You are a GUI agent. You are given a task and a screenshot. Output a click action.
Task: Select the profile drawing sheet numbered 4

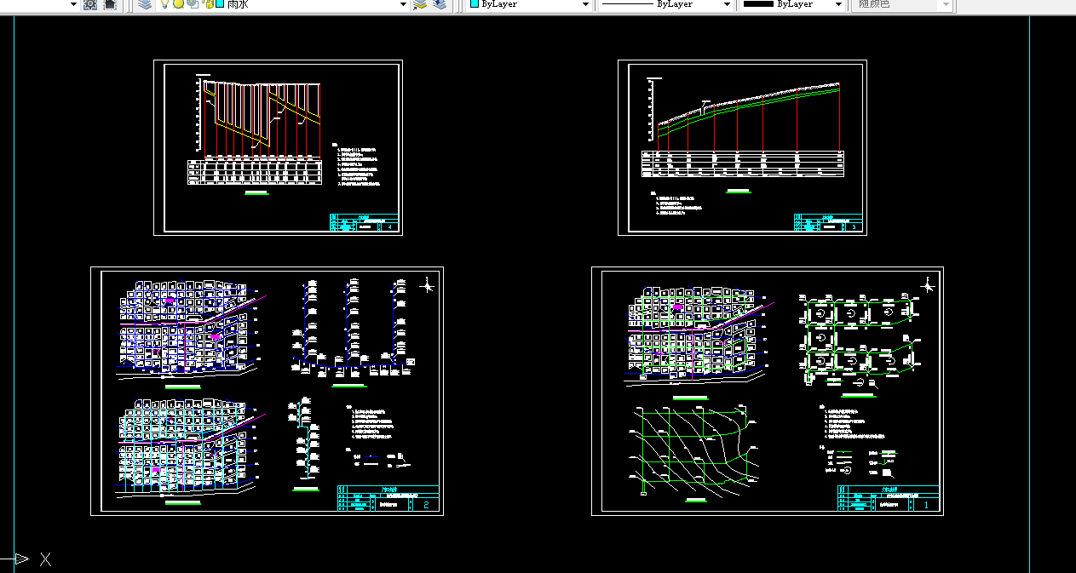point(278,147)
